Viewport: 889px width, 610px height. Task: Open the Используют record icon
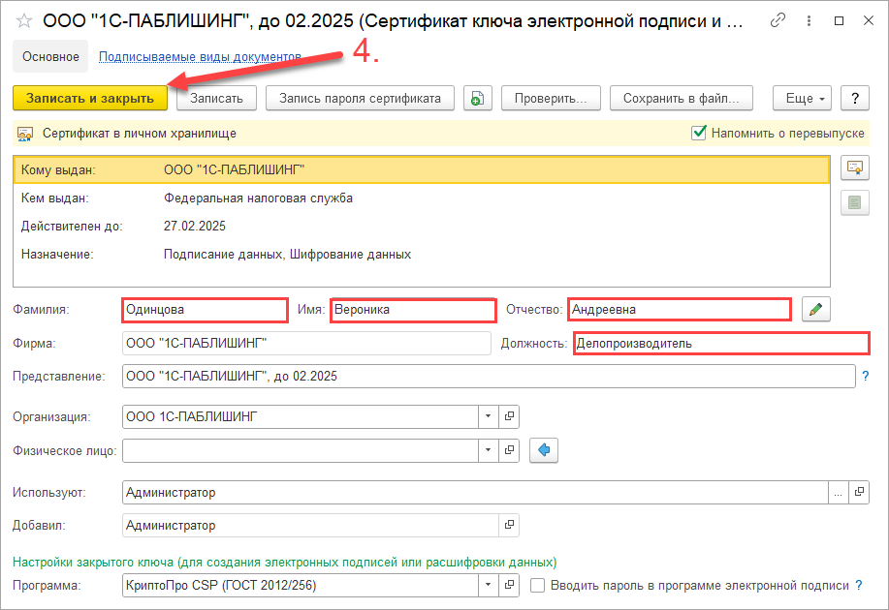click(x=859, y=492)
